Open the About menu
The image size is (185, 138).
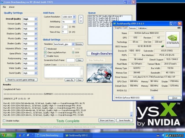pos(12,7)
